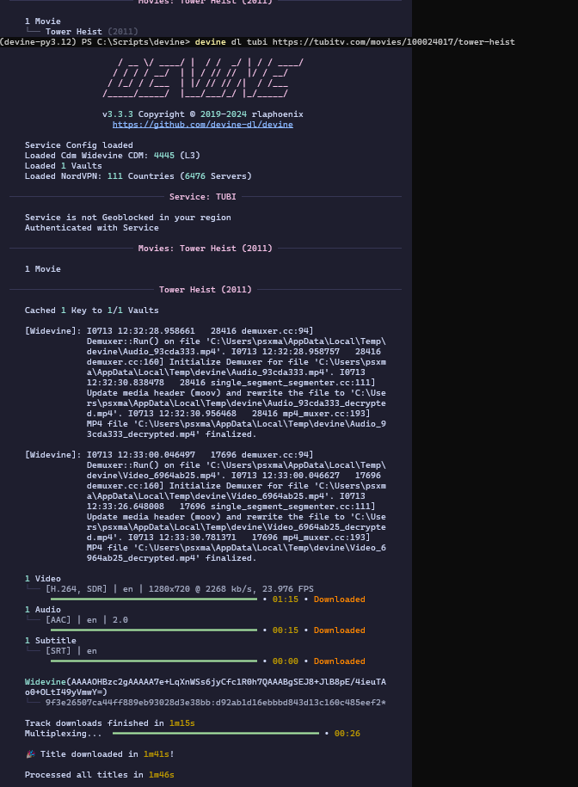Select 'Cached 1 Key to 1/1 Vaults' line
578x787 pixels.
click(x=92, y=310)
